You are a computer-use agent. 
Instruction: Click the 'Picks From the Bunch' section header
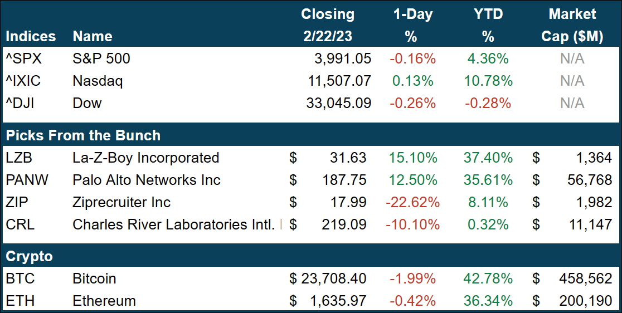[83, 135]
